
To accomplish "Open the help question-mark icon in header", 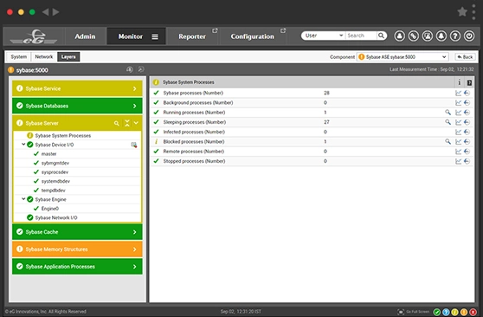I will pos(455,36).
